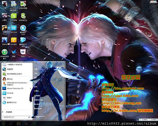158x126 pixels.
Task: Launch 360安全浏览器 3 desktop shortcut
Action: [4, 54]
